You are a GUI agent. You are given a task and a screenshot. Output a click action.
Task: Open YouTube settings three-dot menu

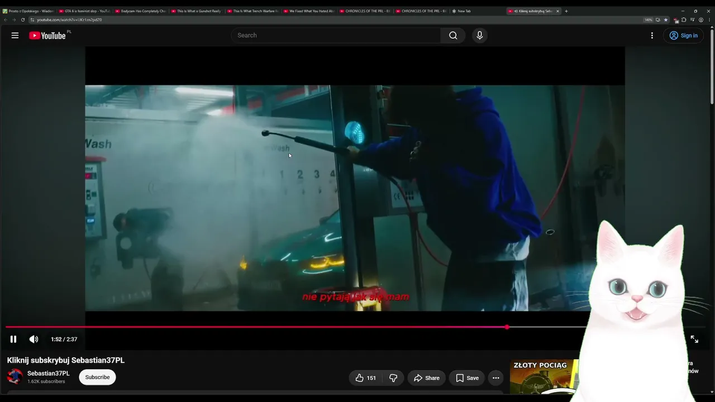pyautogui.click(x=652, y=35)
